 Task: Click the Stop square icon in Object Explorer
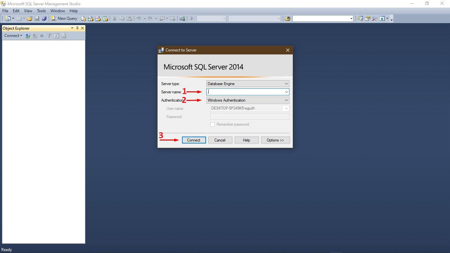click(x=42, y=36)
